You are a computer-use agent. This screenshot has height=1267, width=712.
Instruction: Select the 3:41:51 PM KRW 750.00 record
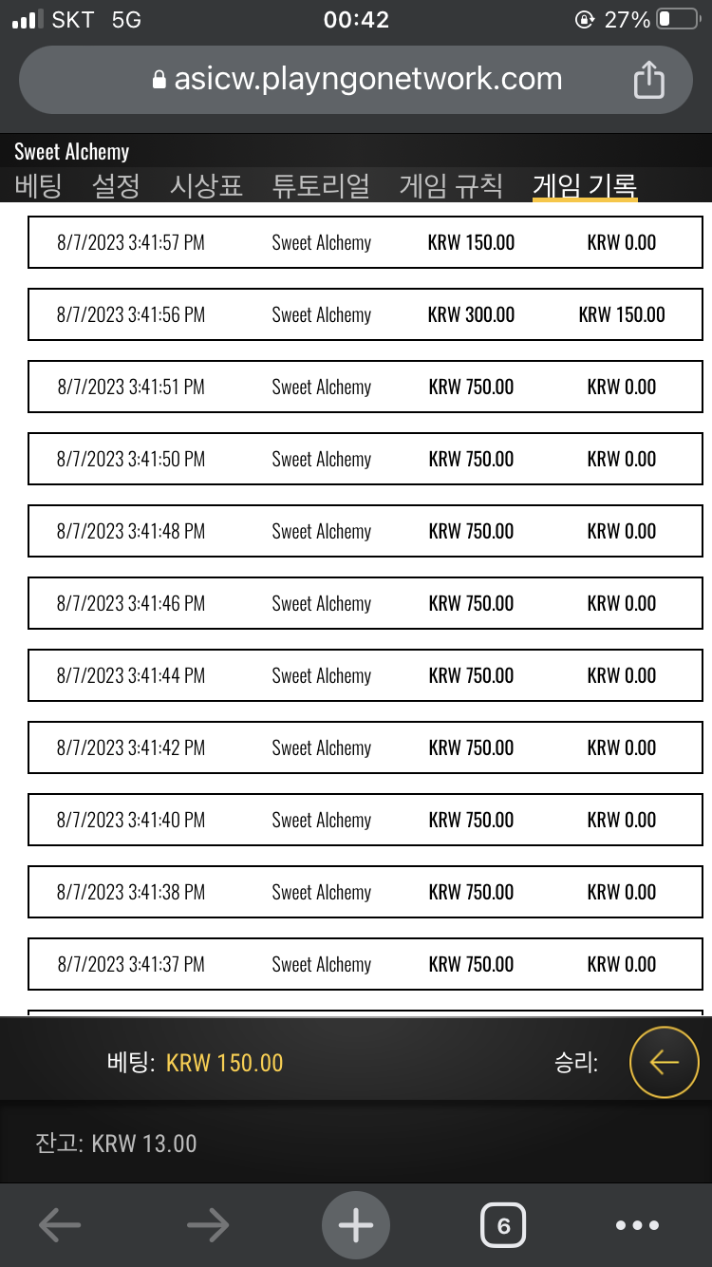[365, 387]
